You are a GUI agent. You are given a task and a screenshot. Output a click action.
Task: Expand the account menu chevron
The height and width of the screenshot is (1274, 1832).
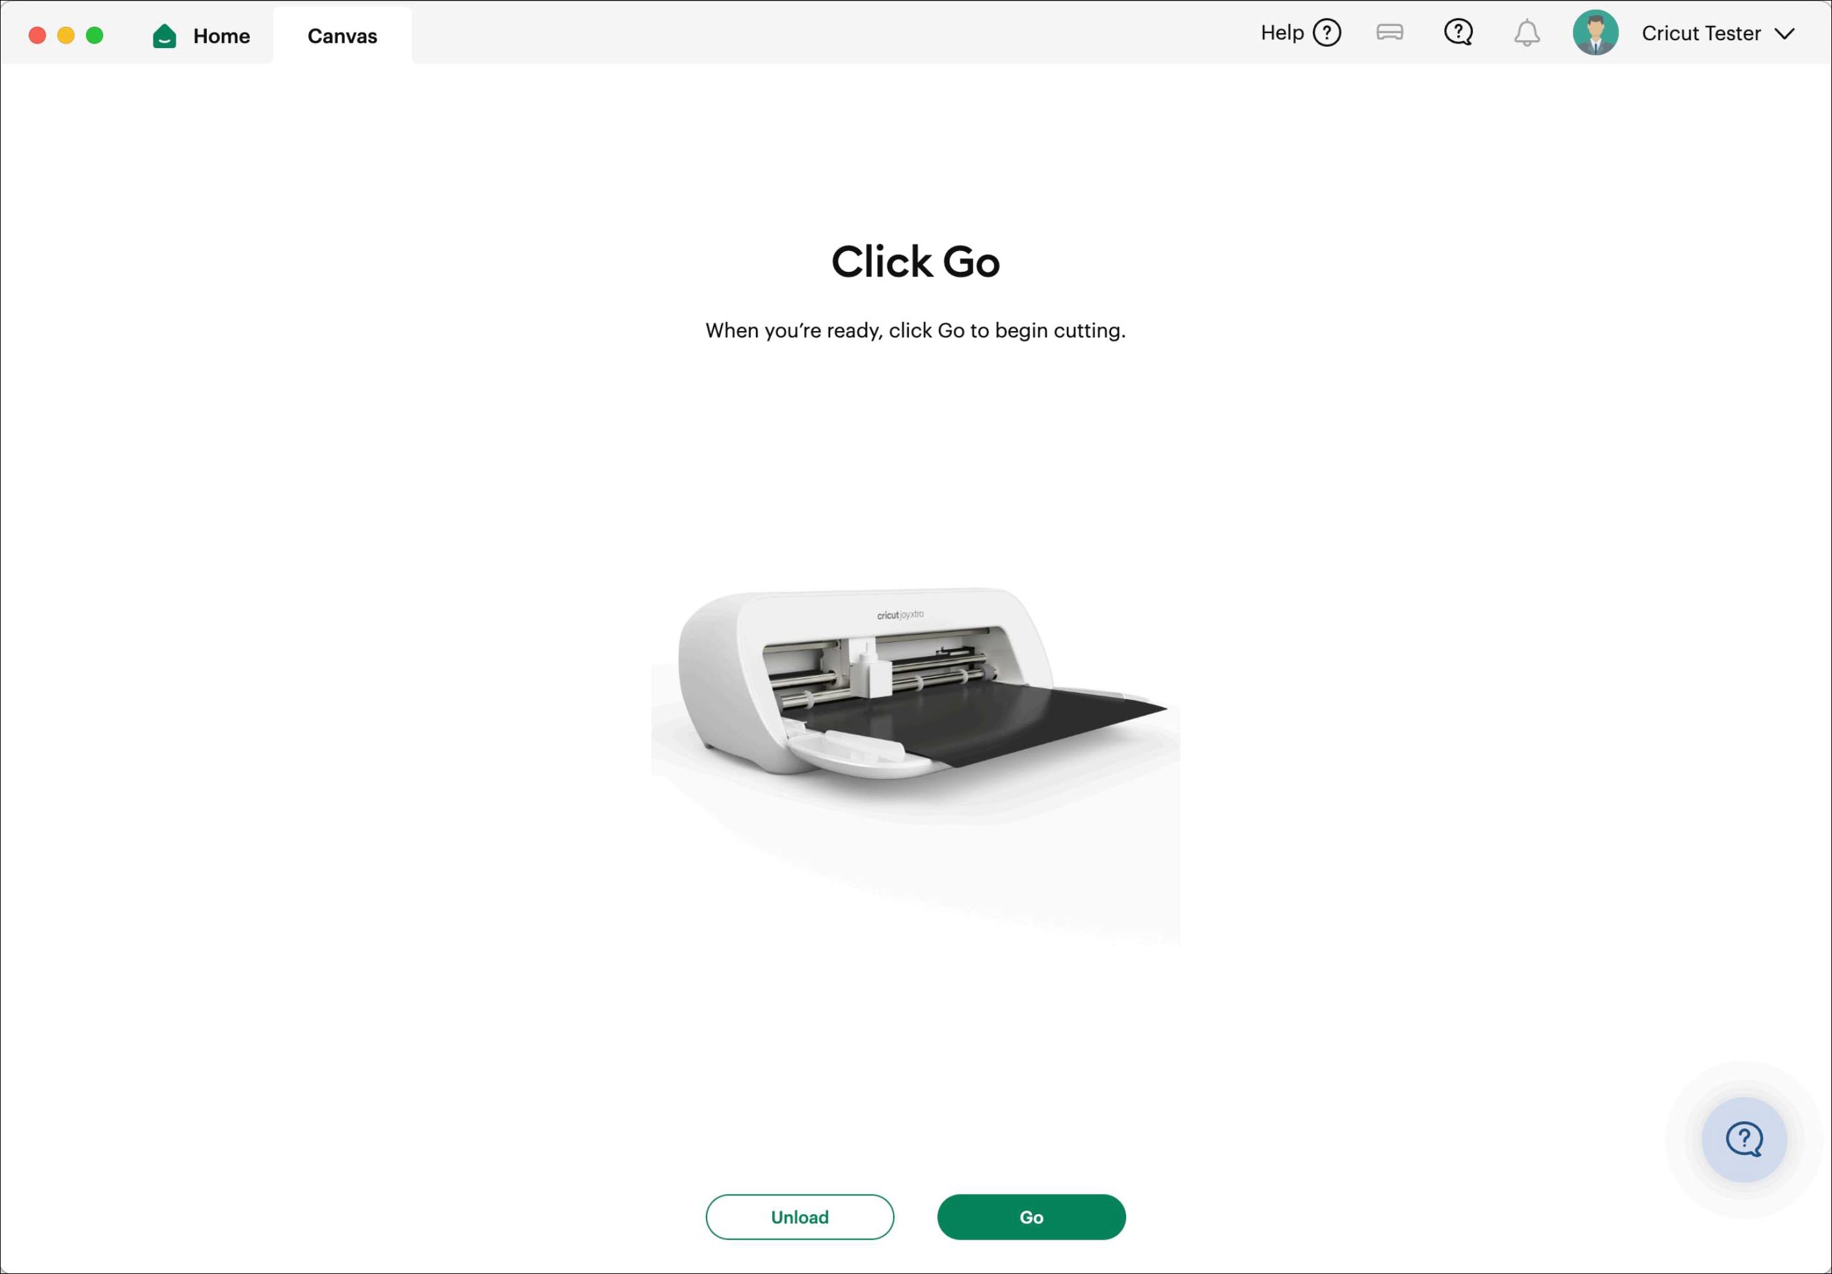[x=1785, y=34]
